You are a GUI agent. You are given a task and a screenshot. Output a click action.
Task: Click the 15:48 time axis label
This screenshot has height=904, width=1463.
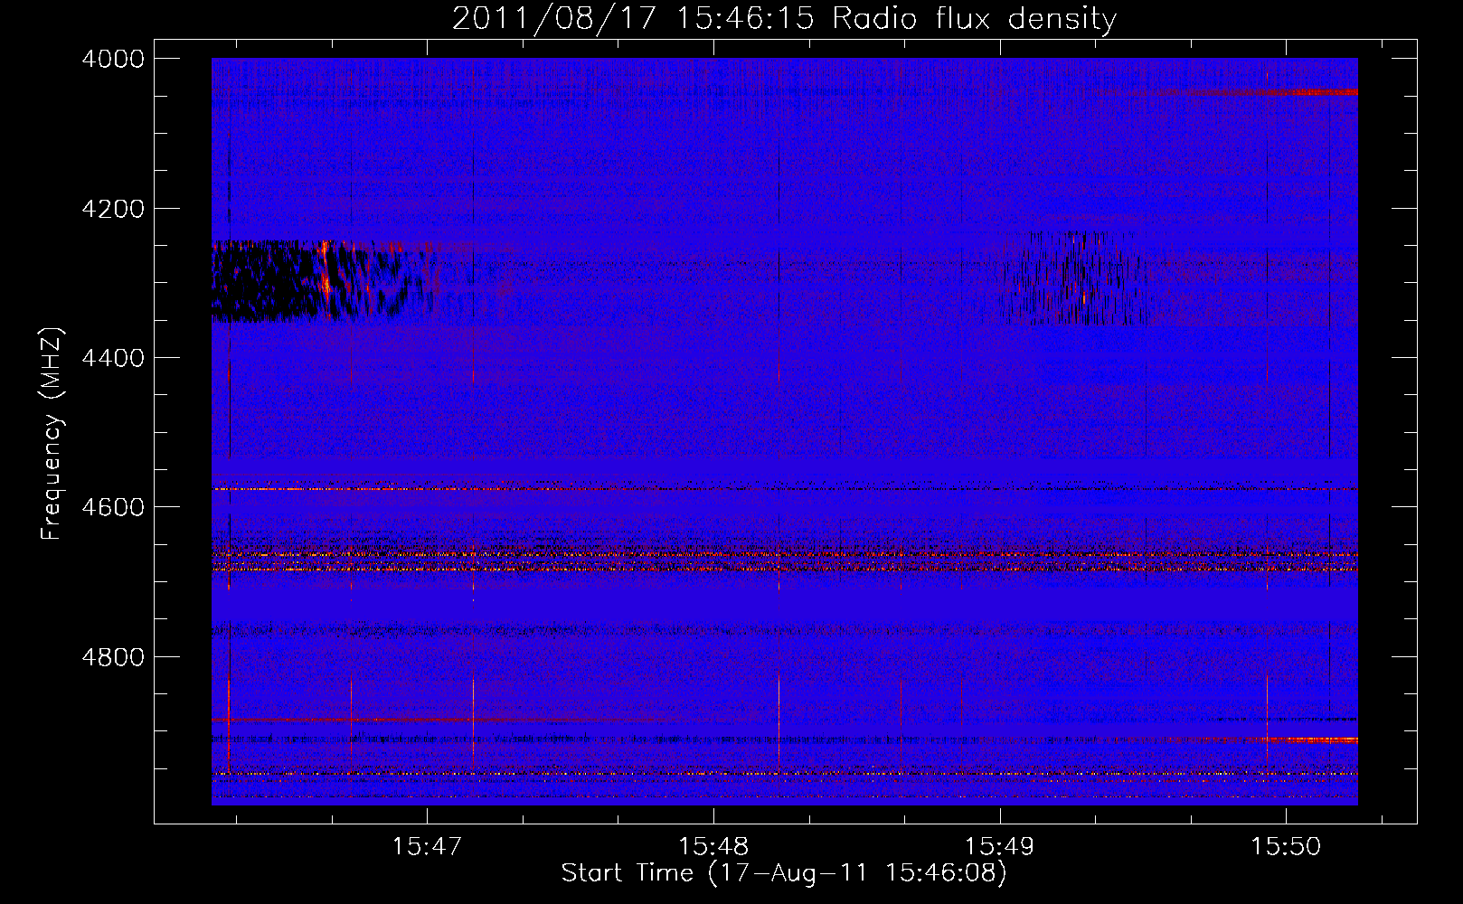[x=713, y=847]
